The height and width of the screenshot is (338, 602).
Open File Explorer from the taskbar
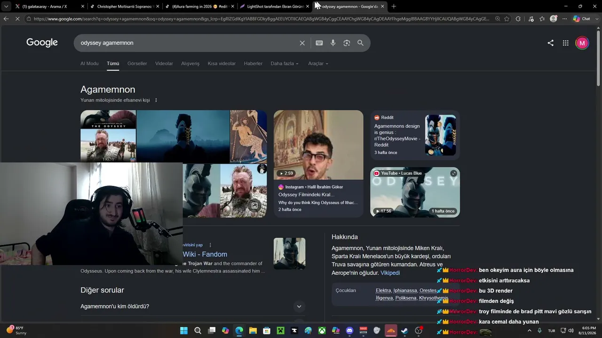coord(253,330)
